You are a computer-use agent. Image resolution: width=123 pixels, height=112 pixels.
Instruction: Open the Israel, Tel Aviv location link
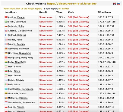point(16,80)
